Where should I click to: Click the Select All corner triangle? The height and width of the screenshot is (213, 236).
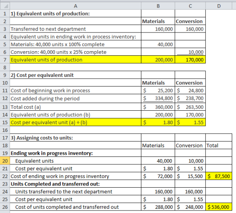coord(5,6)
